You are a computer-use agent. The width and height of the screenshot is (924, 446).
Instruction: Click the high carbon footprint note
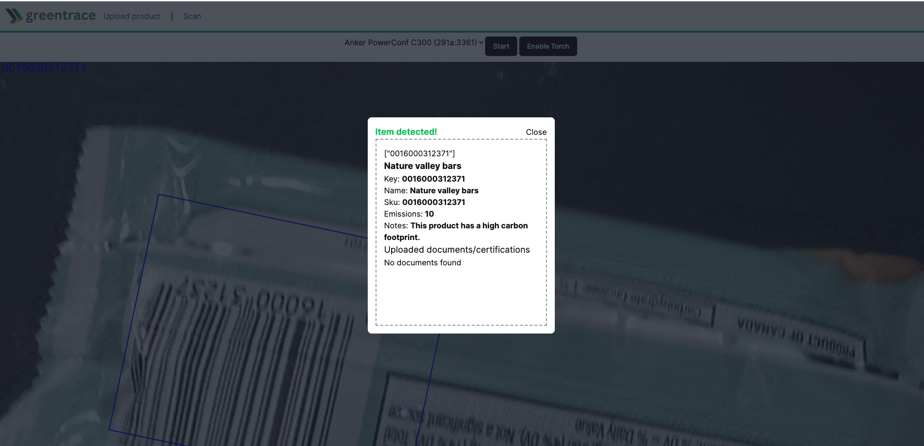456,231
